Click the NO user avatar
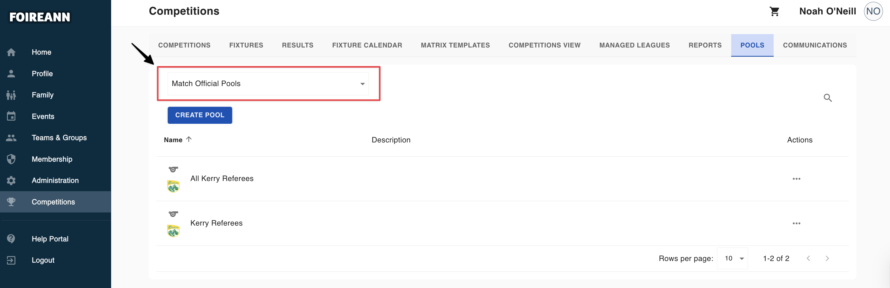The height and width of the screenshot is (288, 890). 873,11
